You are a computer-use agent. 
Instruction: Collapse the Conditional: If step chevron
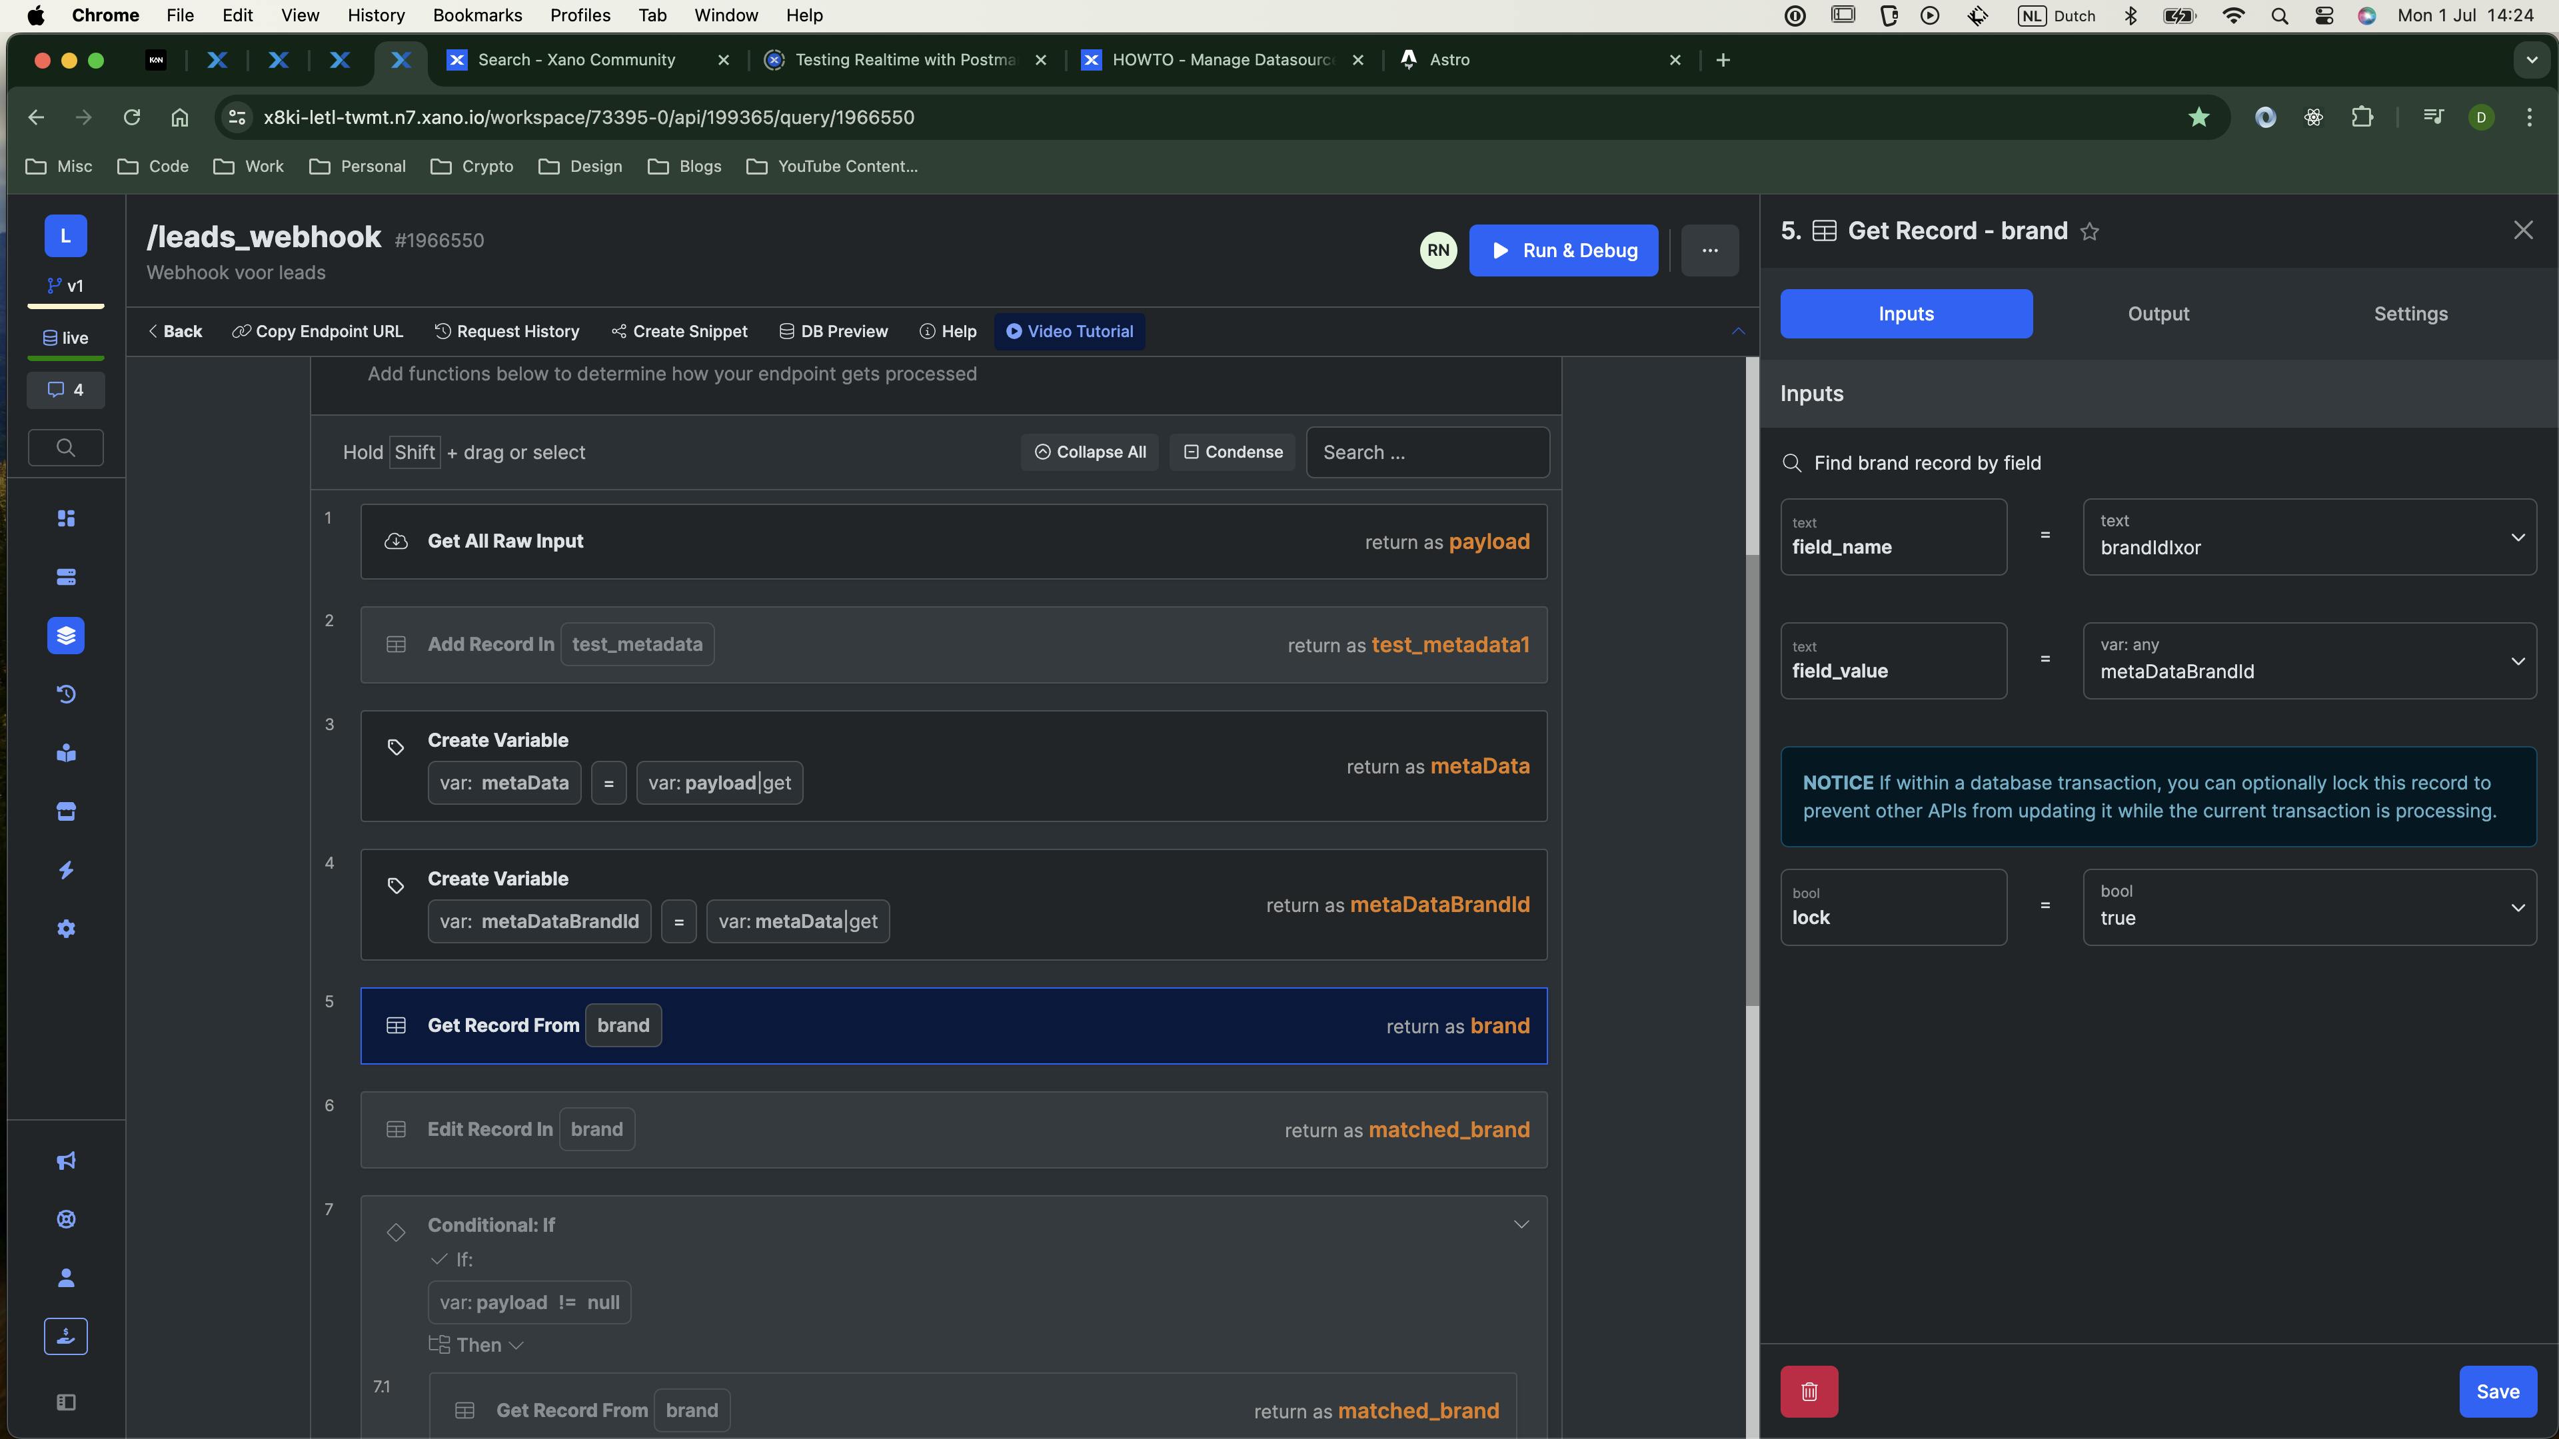1520,1224
